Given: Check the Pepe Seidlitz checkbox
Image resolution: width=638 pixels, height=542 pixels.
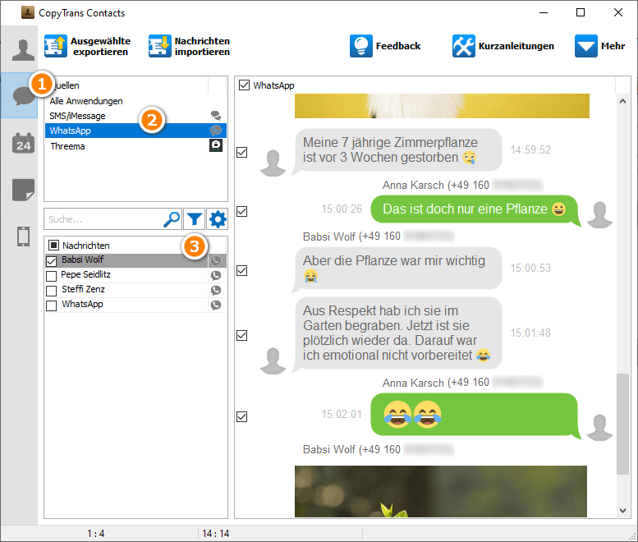Looking at the screenshot, I should click(51, 276).
